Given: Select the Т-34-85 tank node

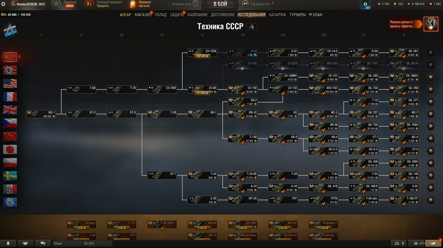Looking at the screenshot, I should [243, 175].
